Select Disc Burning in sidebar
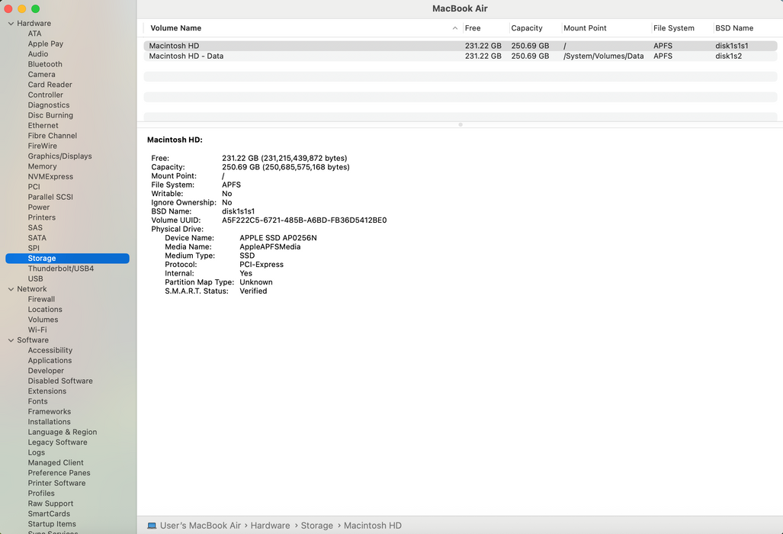 [50, 115]
